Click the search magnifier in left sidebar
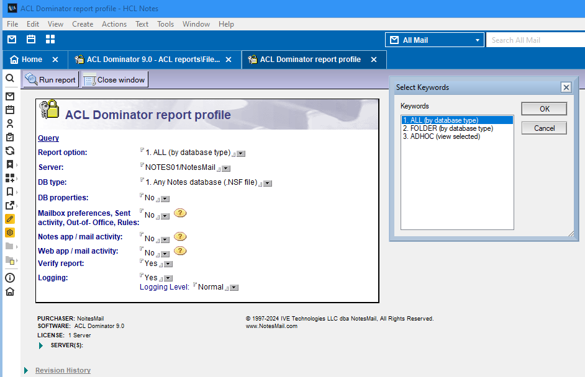Screen dimensions: 585x377 (x=10, y=79)
